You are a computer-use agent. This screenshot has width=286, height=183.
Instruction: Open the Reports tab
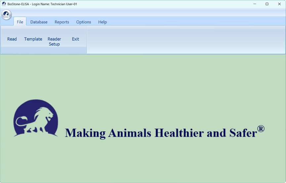(x=62, y=22)
